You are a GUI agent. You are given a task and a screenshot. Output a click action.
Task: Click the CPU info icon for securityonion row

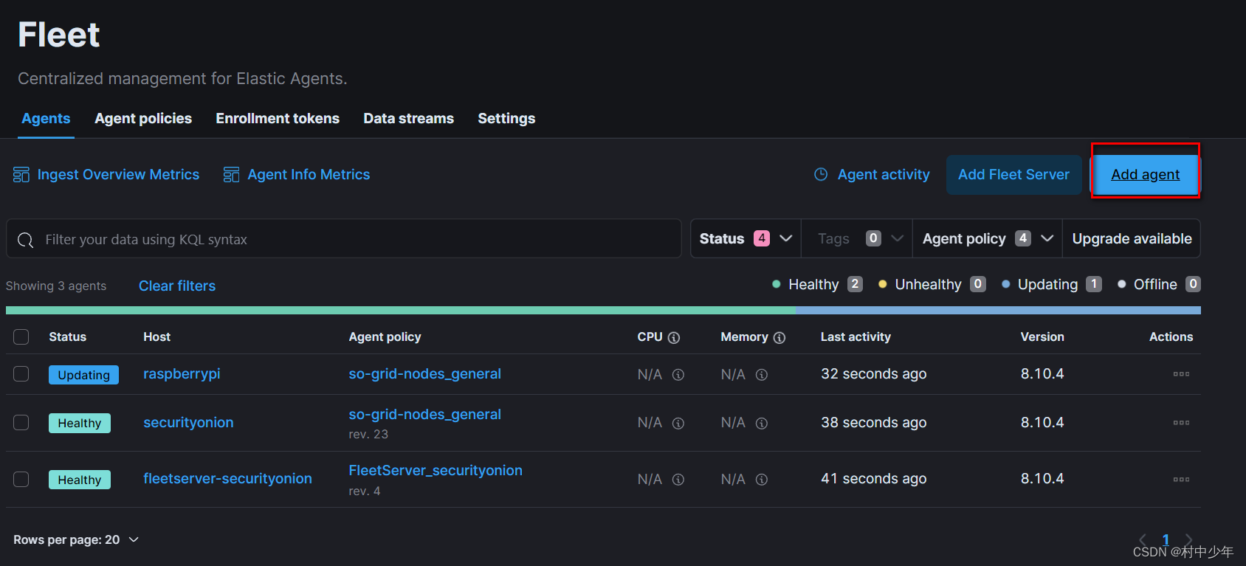678,423
